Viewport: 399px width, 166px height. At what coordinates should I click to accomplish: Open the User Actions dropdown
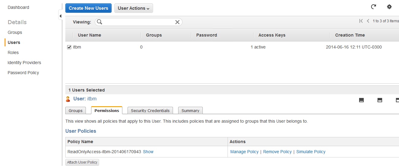coord(133,8)
